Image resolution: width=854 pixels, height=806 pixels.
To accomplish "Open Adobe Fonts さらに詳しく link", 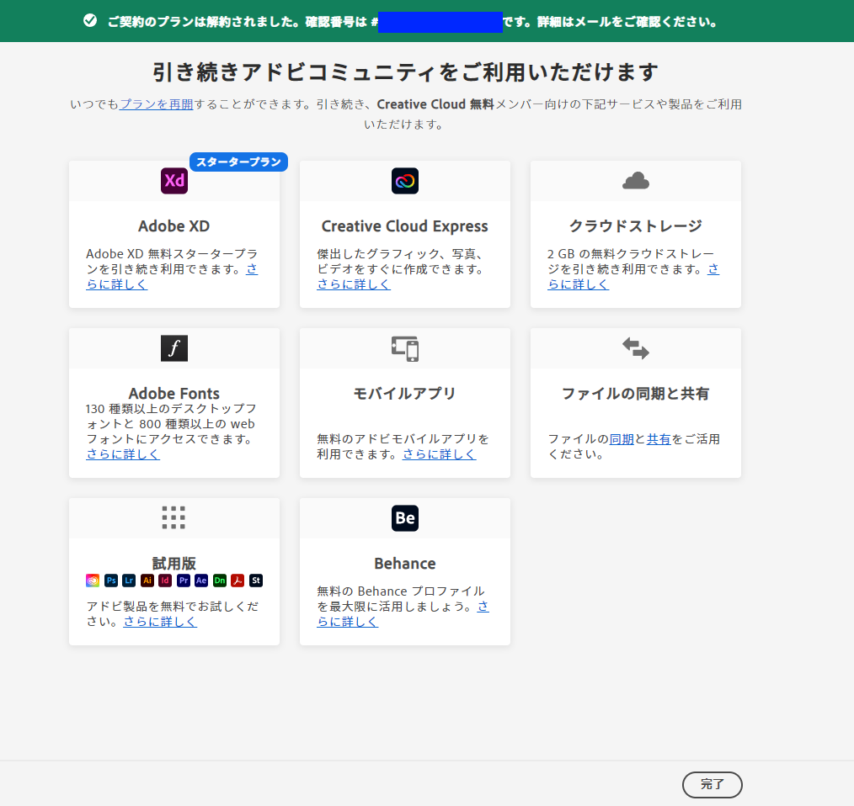I will [x=123, y=453].
